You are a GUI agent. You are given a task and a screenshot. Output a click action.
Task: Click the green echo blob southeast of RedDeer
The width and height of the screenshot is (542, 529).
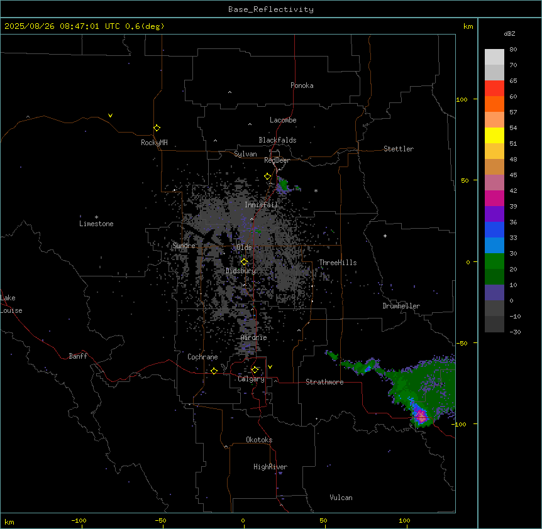coord(284,185)
